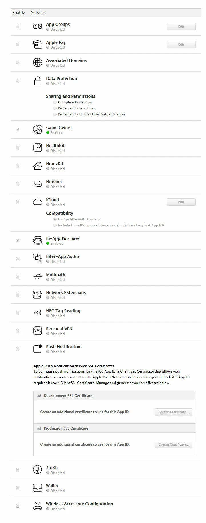Enable the Personal VPN checkbox

[x=18, y=331]
